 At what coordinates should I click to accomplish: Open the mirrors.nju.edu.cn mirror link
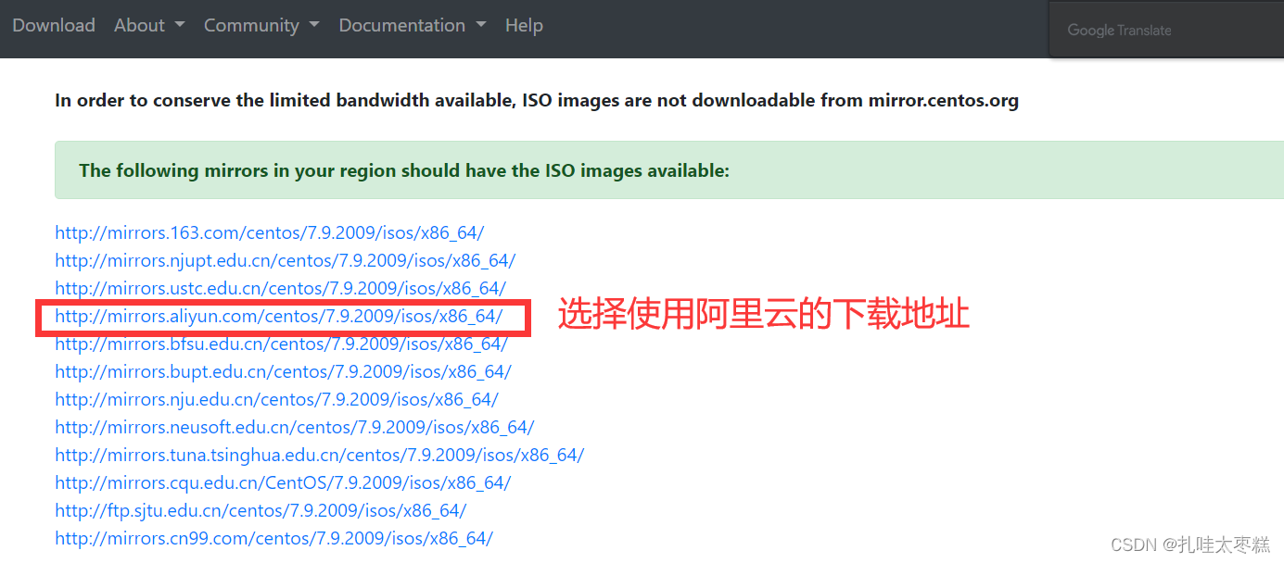coord(276,399)
